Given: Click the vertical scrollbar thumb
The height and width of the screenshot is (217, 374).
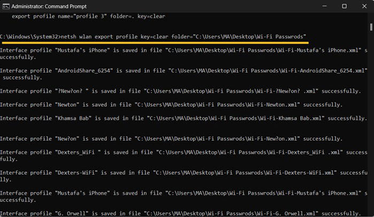Looking at the screenshot, I should [x=371, y=27].
